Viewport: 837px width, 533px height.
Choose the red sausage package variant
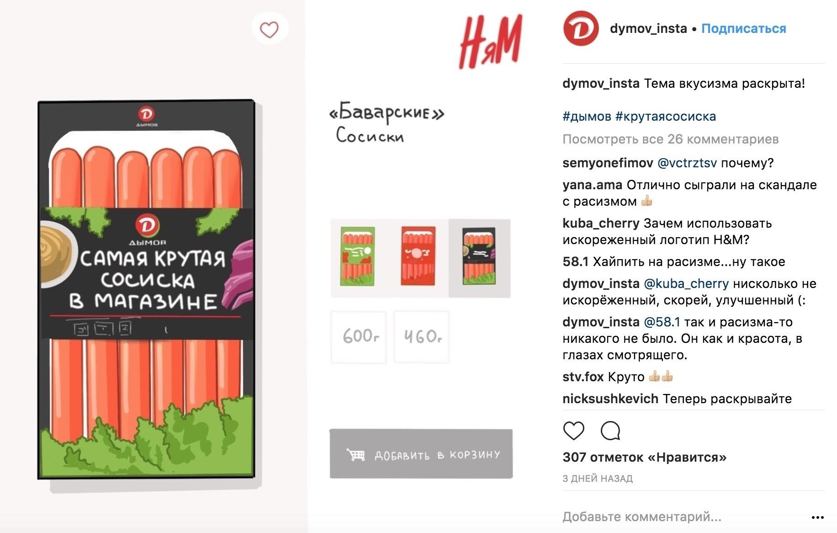pos(418,257)
